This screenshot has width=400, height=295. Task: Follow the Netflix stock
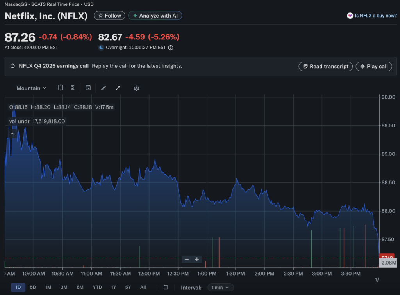(x=110, y=16)
